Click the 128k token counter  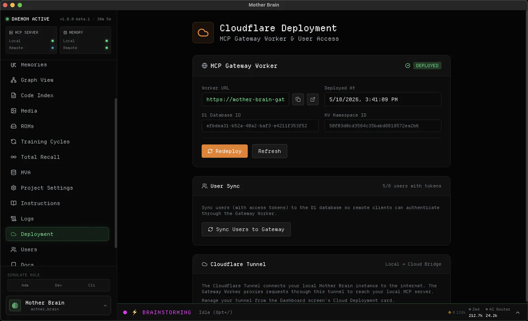click(457, 312)
